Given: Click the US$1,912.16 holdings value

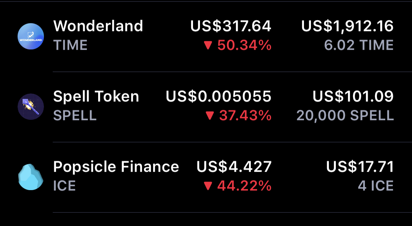Looking at the screenshot, I should (347, 26).
